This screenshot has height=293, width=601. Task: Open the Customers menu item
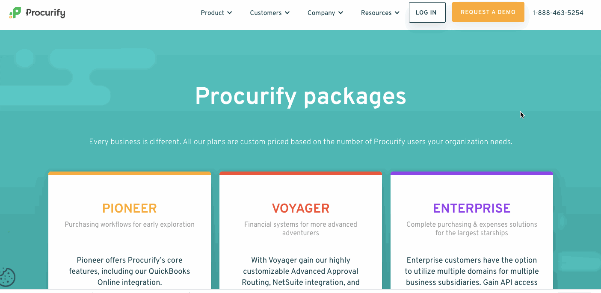(x=266, y=13)
